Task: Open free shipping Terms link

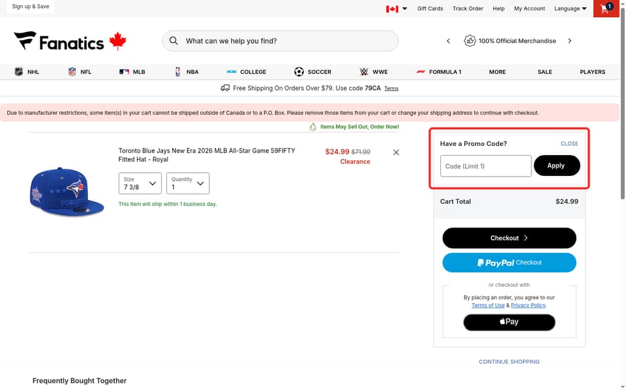Action: click(x=391, y=88)
